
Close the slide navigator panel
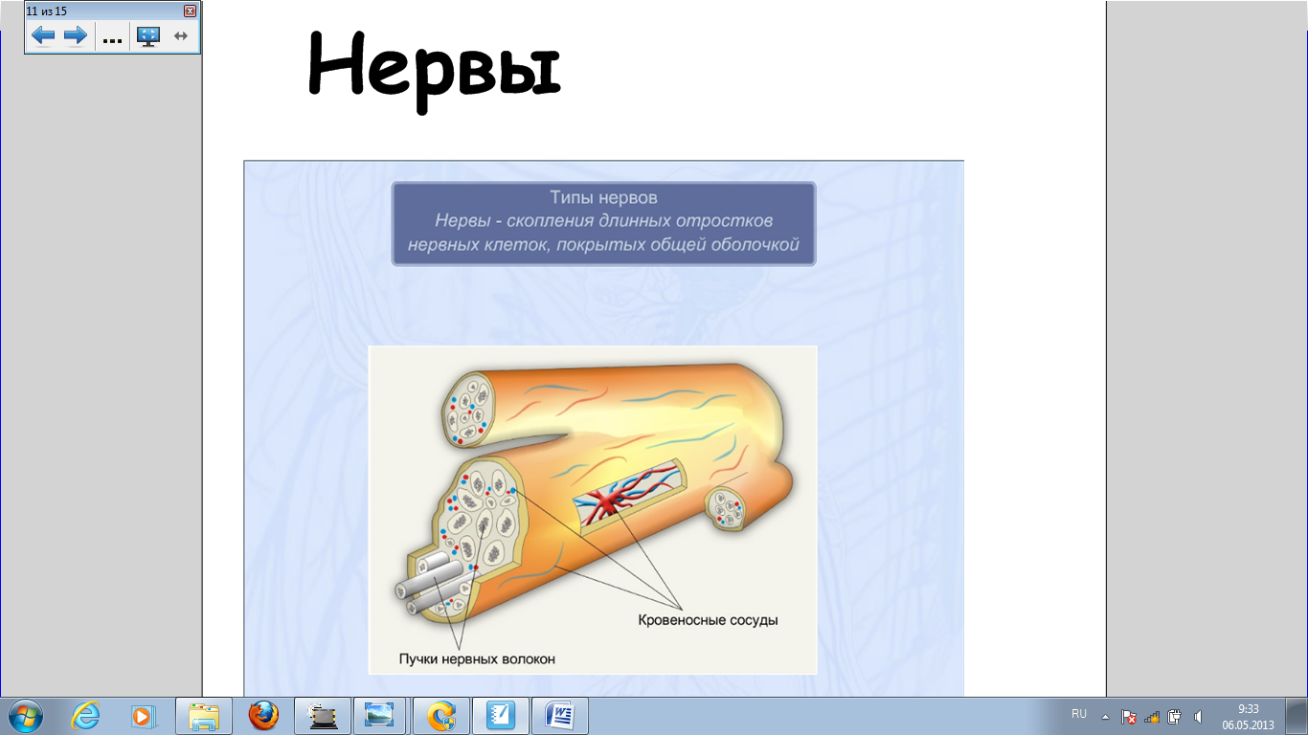click(x=190, y=11)
